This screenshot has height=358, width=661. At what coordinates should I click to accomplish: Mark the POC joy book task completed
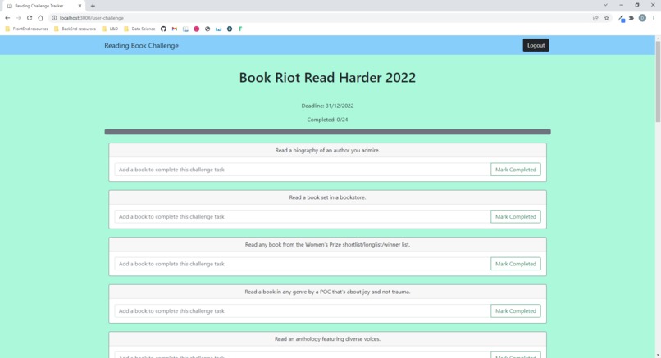[x=516, y=310]
